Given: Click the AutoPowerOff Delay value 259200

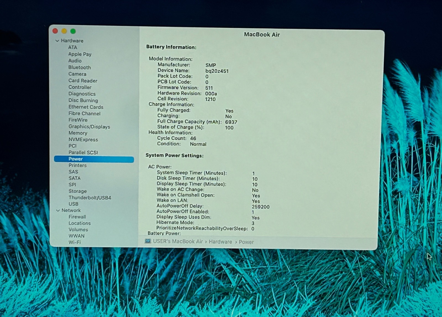Looking at the screenshot, I should pos(261,207).
